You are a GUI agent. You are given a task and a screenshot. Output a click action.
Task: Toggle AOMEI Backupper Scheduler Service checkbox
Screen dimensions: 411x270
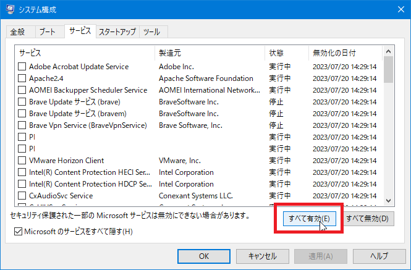22,90
